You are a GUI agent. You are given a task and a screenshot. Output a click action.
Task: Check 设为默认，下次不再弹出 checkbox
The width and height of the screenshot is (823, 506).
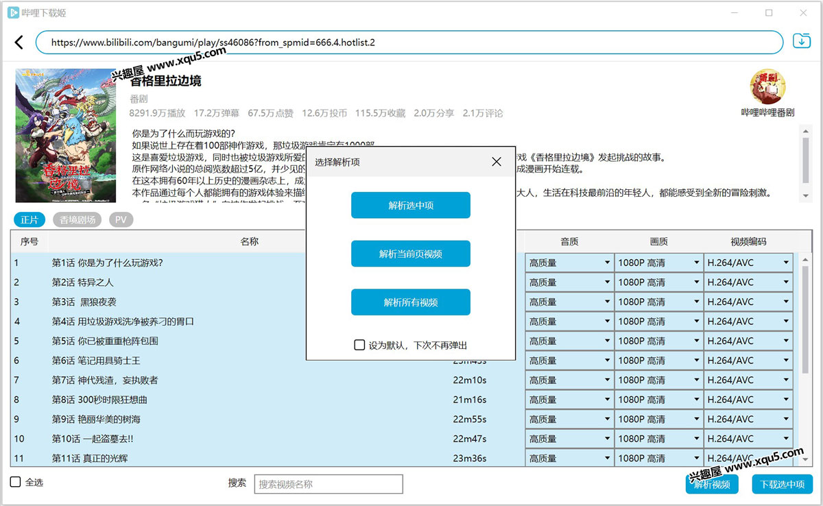(x=359, y=345)
